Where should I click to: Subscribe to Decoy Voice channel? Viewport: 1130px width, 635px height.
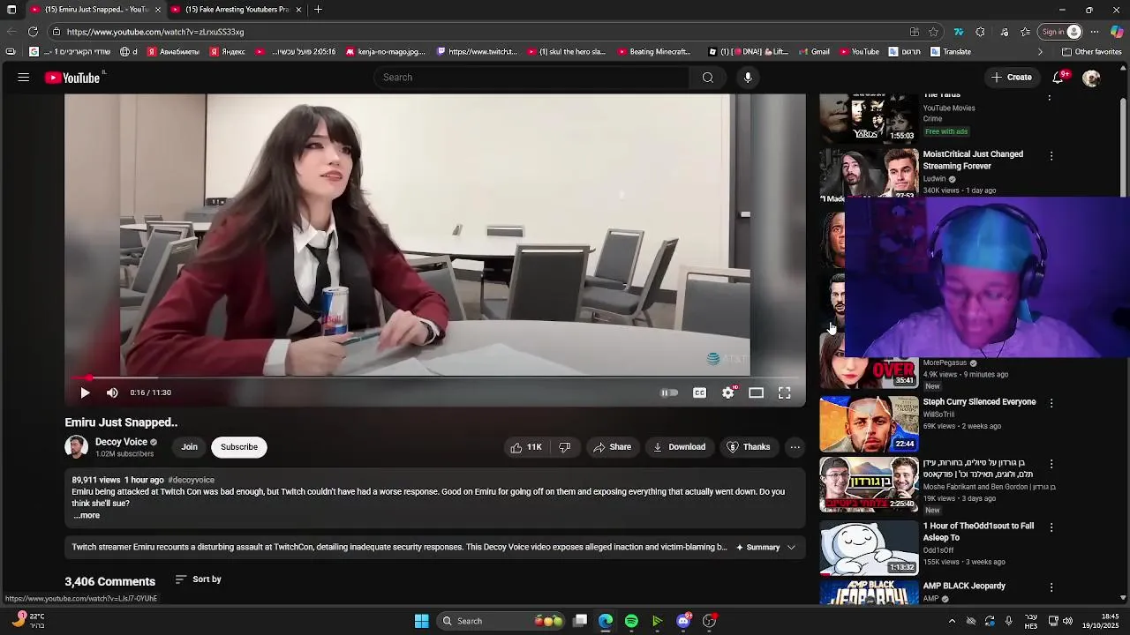click(x=239, y=447)
